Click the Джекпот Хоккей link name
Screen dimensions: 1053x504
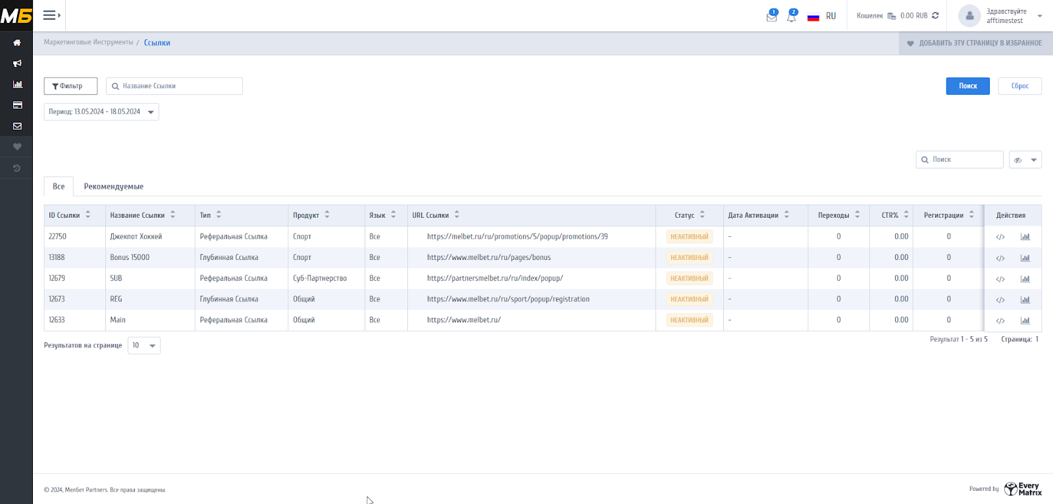click(136, 236)
